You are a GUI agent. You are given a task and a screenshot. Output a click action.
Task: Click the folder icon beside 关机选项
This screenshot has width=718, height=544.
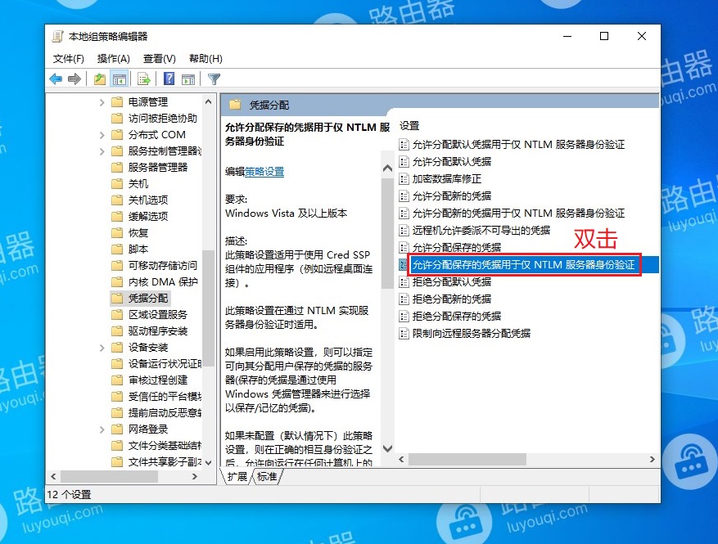117,200
